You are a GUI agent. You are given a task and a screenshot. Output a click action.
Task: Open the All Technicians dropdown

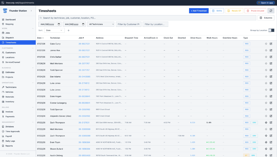(101, 24)
